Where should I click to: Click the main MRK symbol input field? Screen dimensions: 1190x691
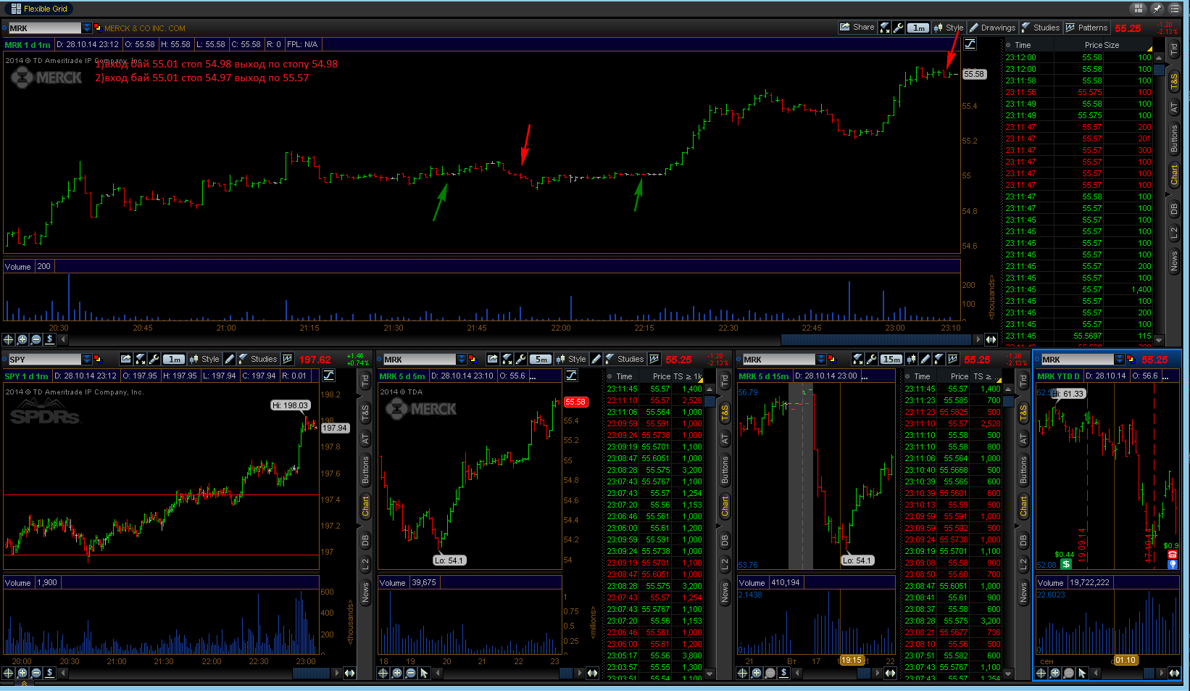[x=44, y=28]
